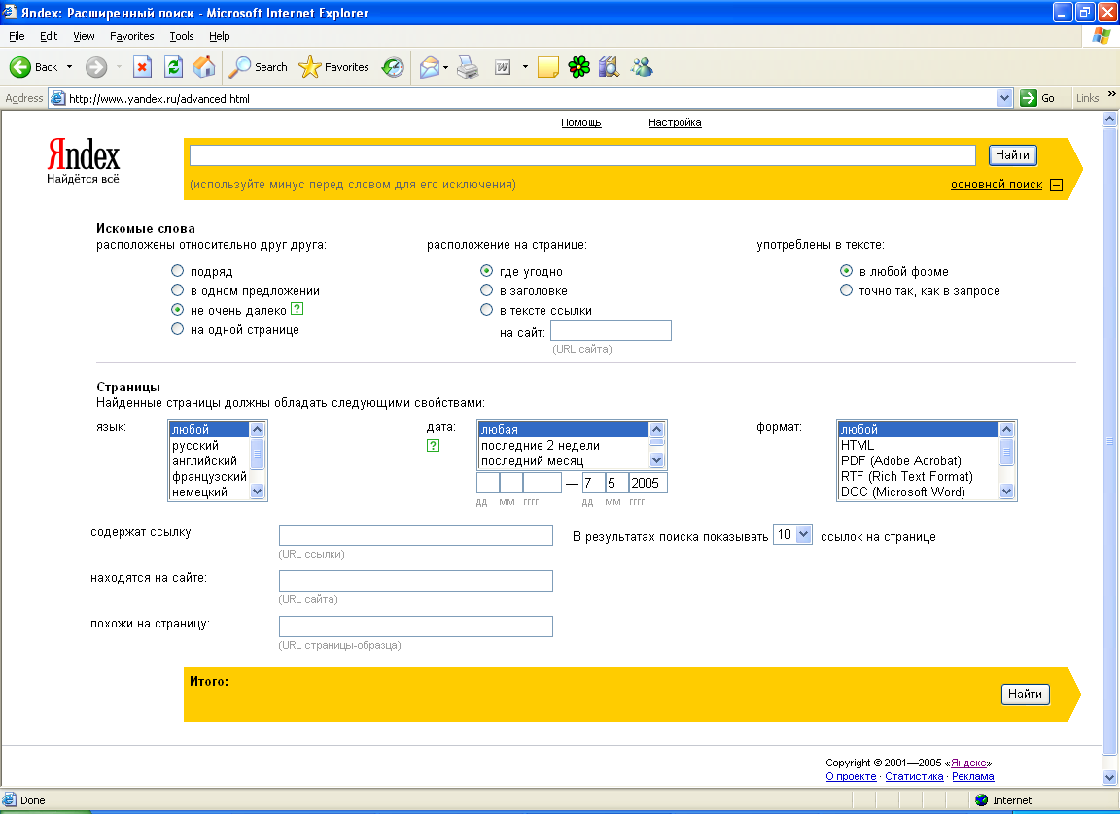Click the Mail envelope icon
Image resolution: width=1120 pixels, height=814 pixels.
430,67
